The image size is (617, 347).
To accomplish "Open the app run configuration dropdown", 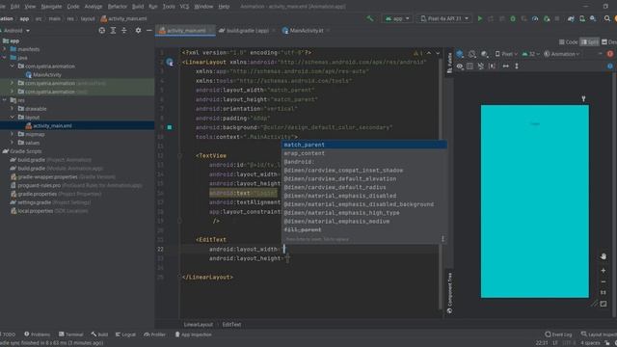I will [x=397, y=18].
